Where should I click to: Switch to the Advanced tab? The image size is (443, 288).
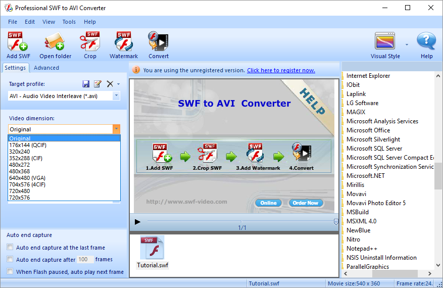[46, 68]
